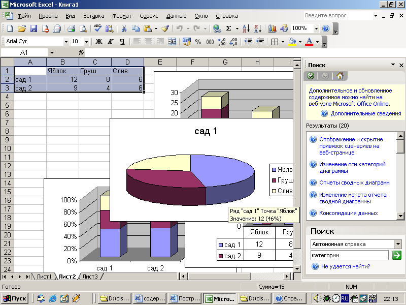Image resolution: width=406 pixels, height=305 pixels.
Task: Toggle bold formatting (Ж)
Action: [x=99, y=42]
